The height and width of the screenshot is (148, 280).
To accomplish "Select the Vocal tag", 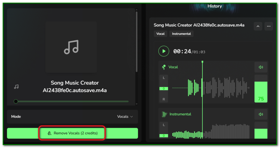I will click(x=161, y=34).
